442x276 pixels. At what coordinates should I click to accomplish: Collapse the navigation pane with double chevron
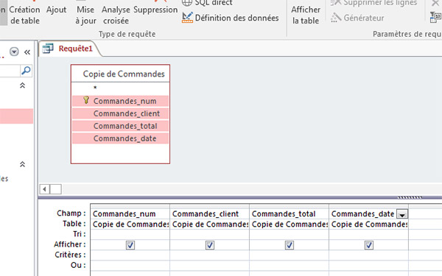[x=27, y=52]
